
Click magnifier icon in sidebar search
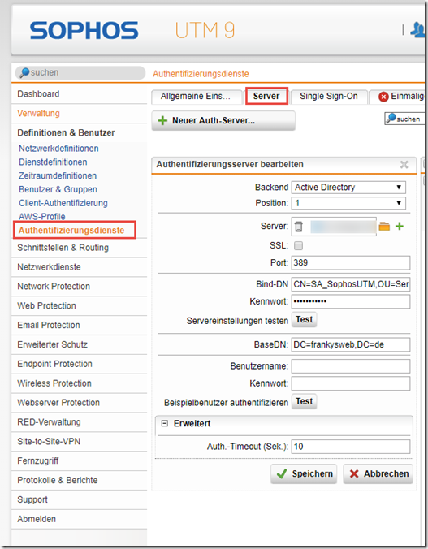click(24, 72)
